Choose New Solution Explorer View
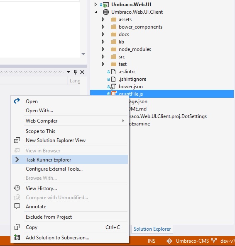Image resolution: width=235 pixels, height=246 pixels. coord(69,140)
